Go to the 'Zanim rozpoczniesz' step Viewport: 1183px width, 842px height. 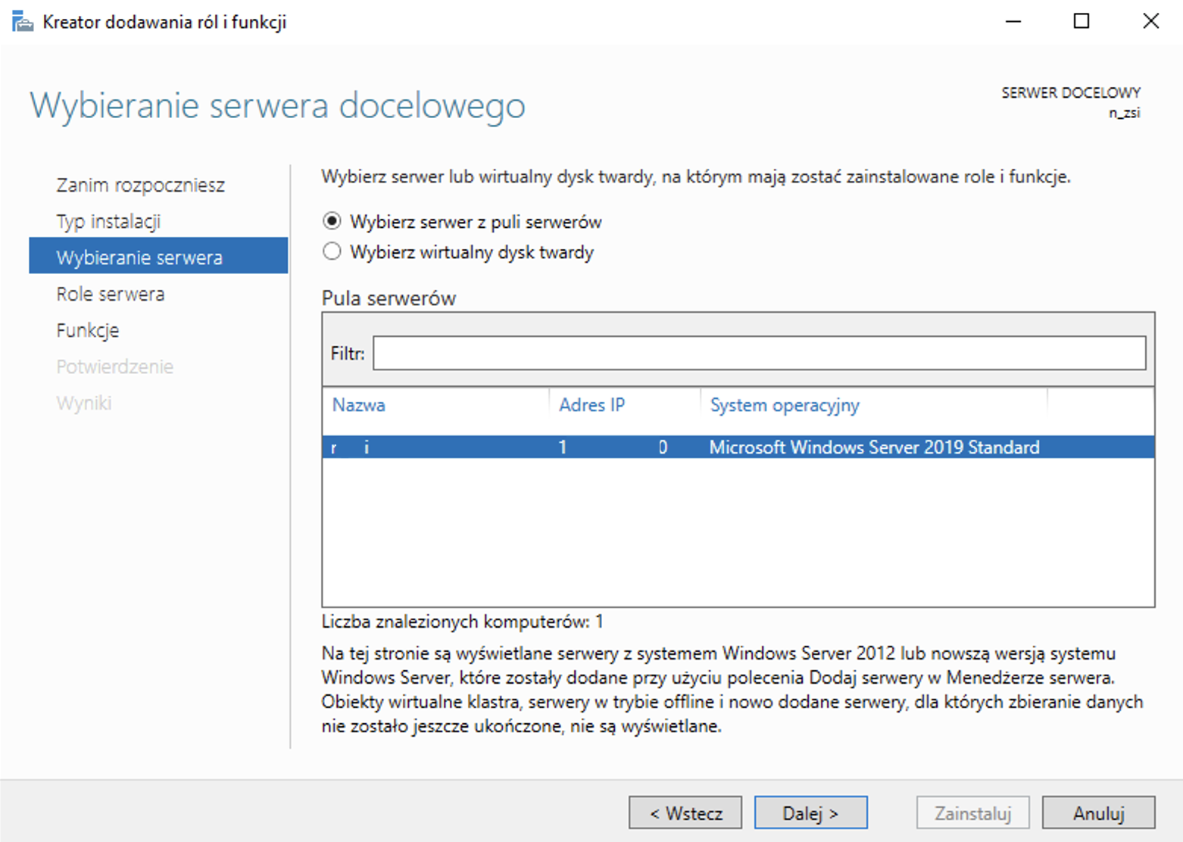[140, 186]
